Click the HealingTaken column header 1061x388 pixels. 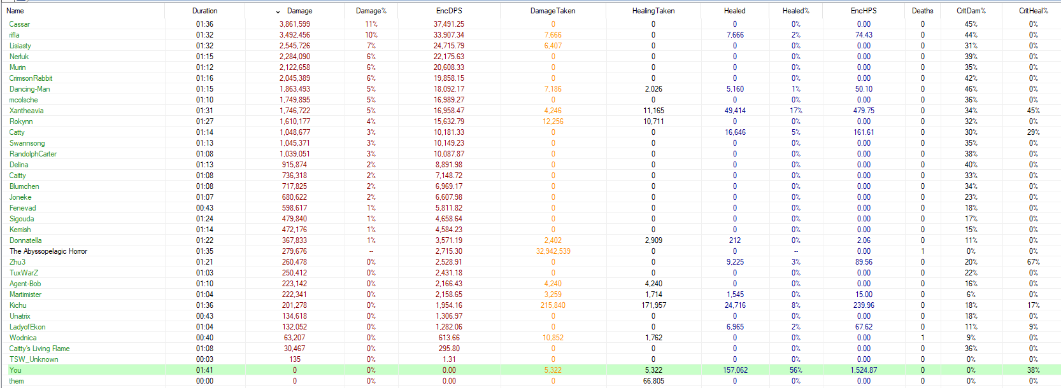pos(653,11)
